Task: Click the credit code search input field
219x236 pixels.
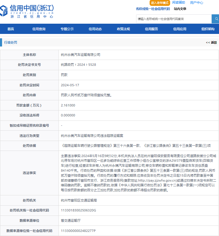Action: (174, 19)
